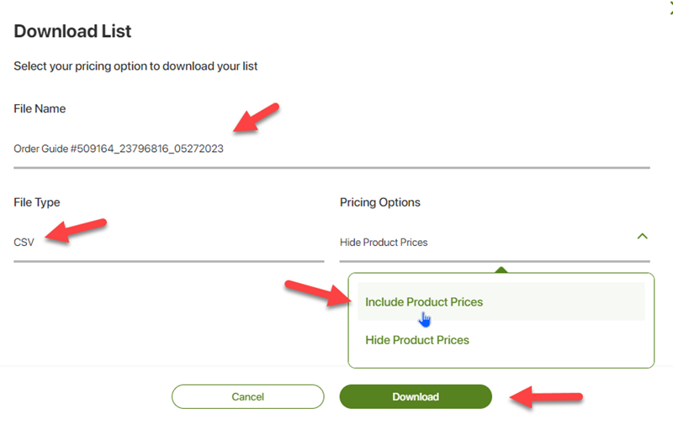
Task: Open the CSV File Type selector
Action: (169, 243)
